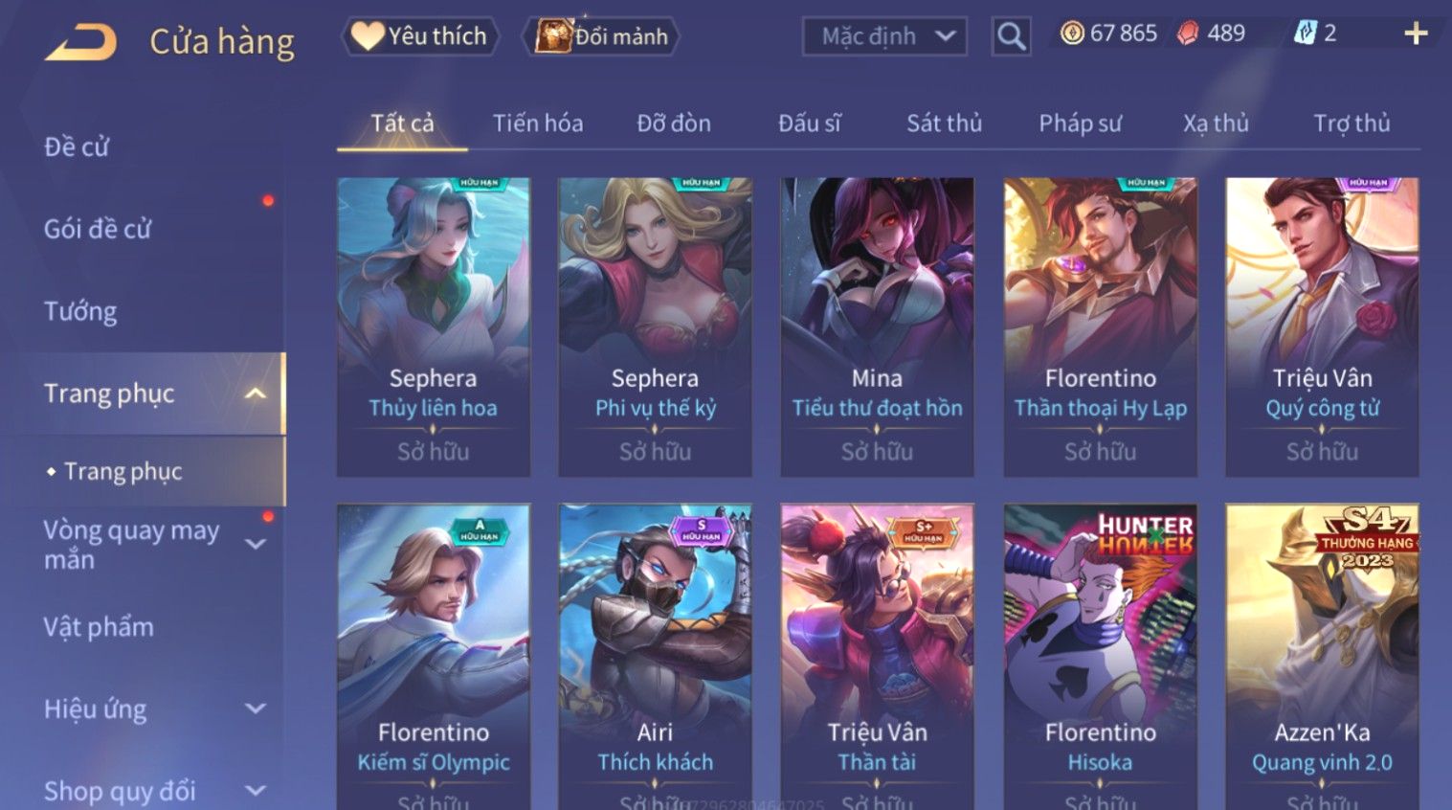Click the heart icon in Yêu thích

click(x=367, y=36)
